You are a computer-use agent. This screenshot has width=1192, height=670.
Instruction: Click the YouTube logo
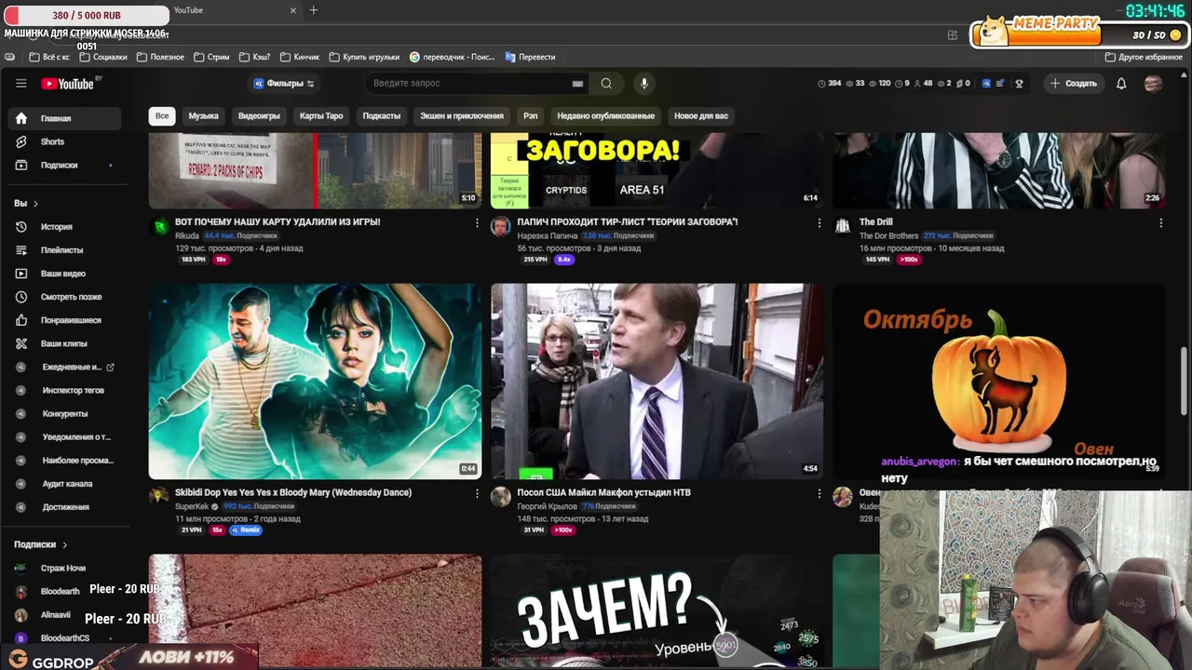click(68, 84)
